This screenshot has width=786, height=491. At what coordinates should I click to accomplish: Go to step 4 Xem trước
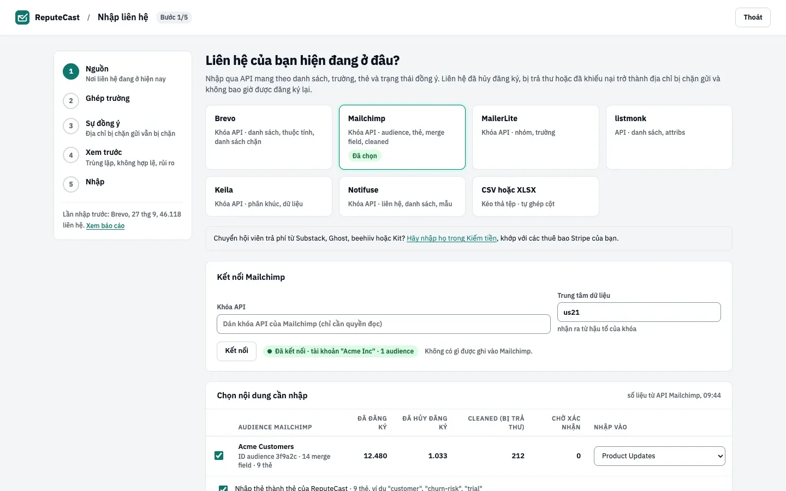coord(123,157)
